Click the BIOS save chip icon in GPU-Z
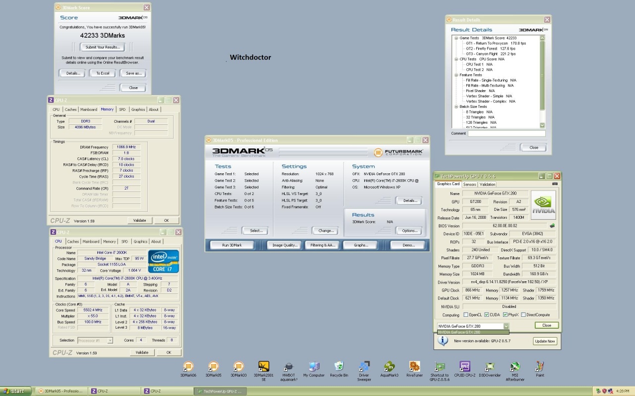The height and width of the screenshot is (396, 635). [x=552, y=226]
